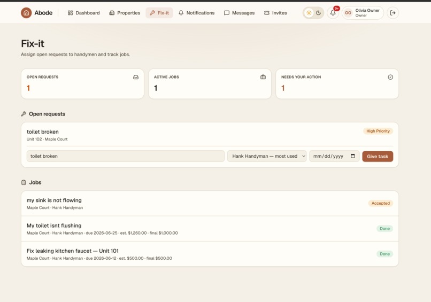The width and height of the screenshot is (431, 302).
Task: Open the Dashboard nav item
Action: tap(83, 13)
